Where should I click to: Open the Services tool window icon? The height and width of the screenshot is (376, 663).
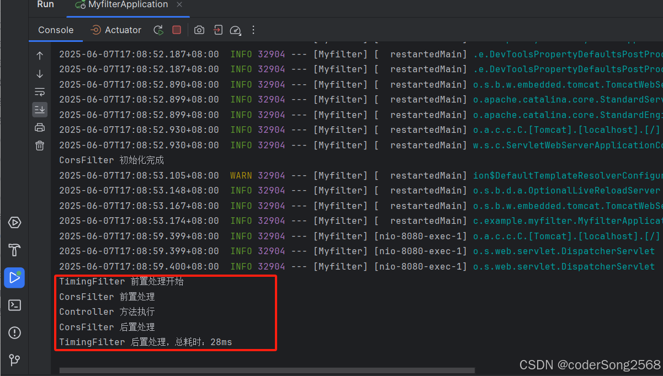pos(14,223)
